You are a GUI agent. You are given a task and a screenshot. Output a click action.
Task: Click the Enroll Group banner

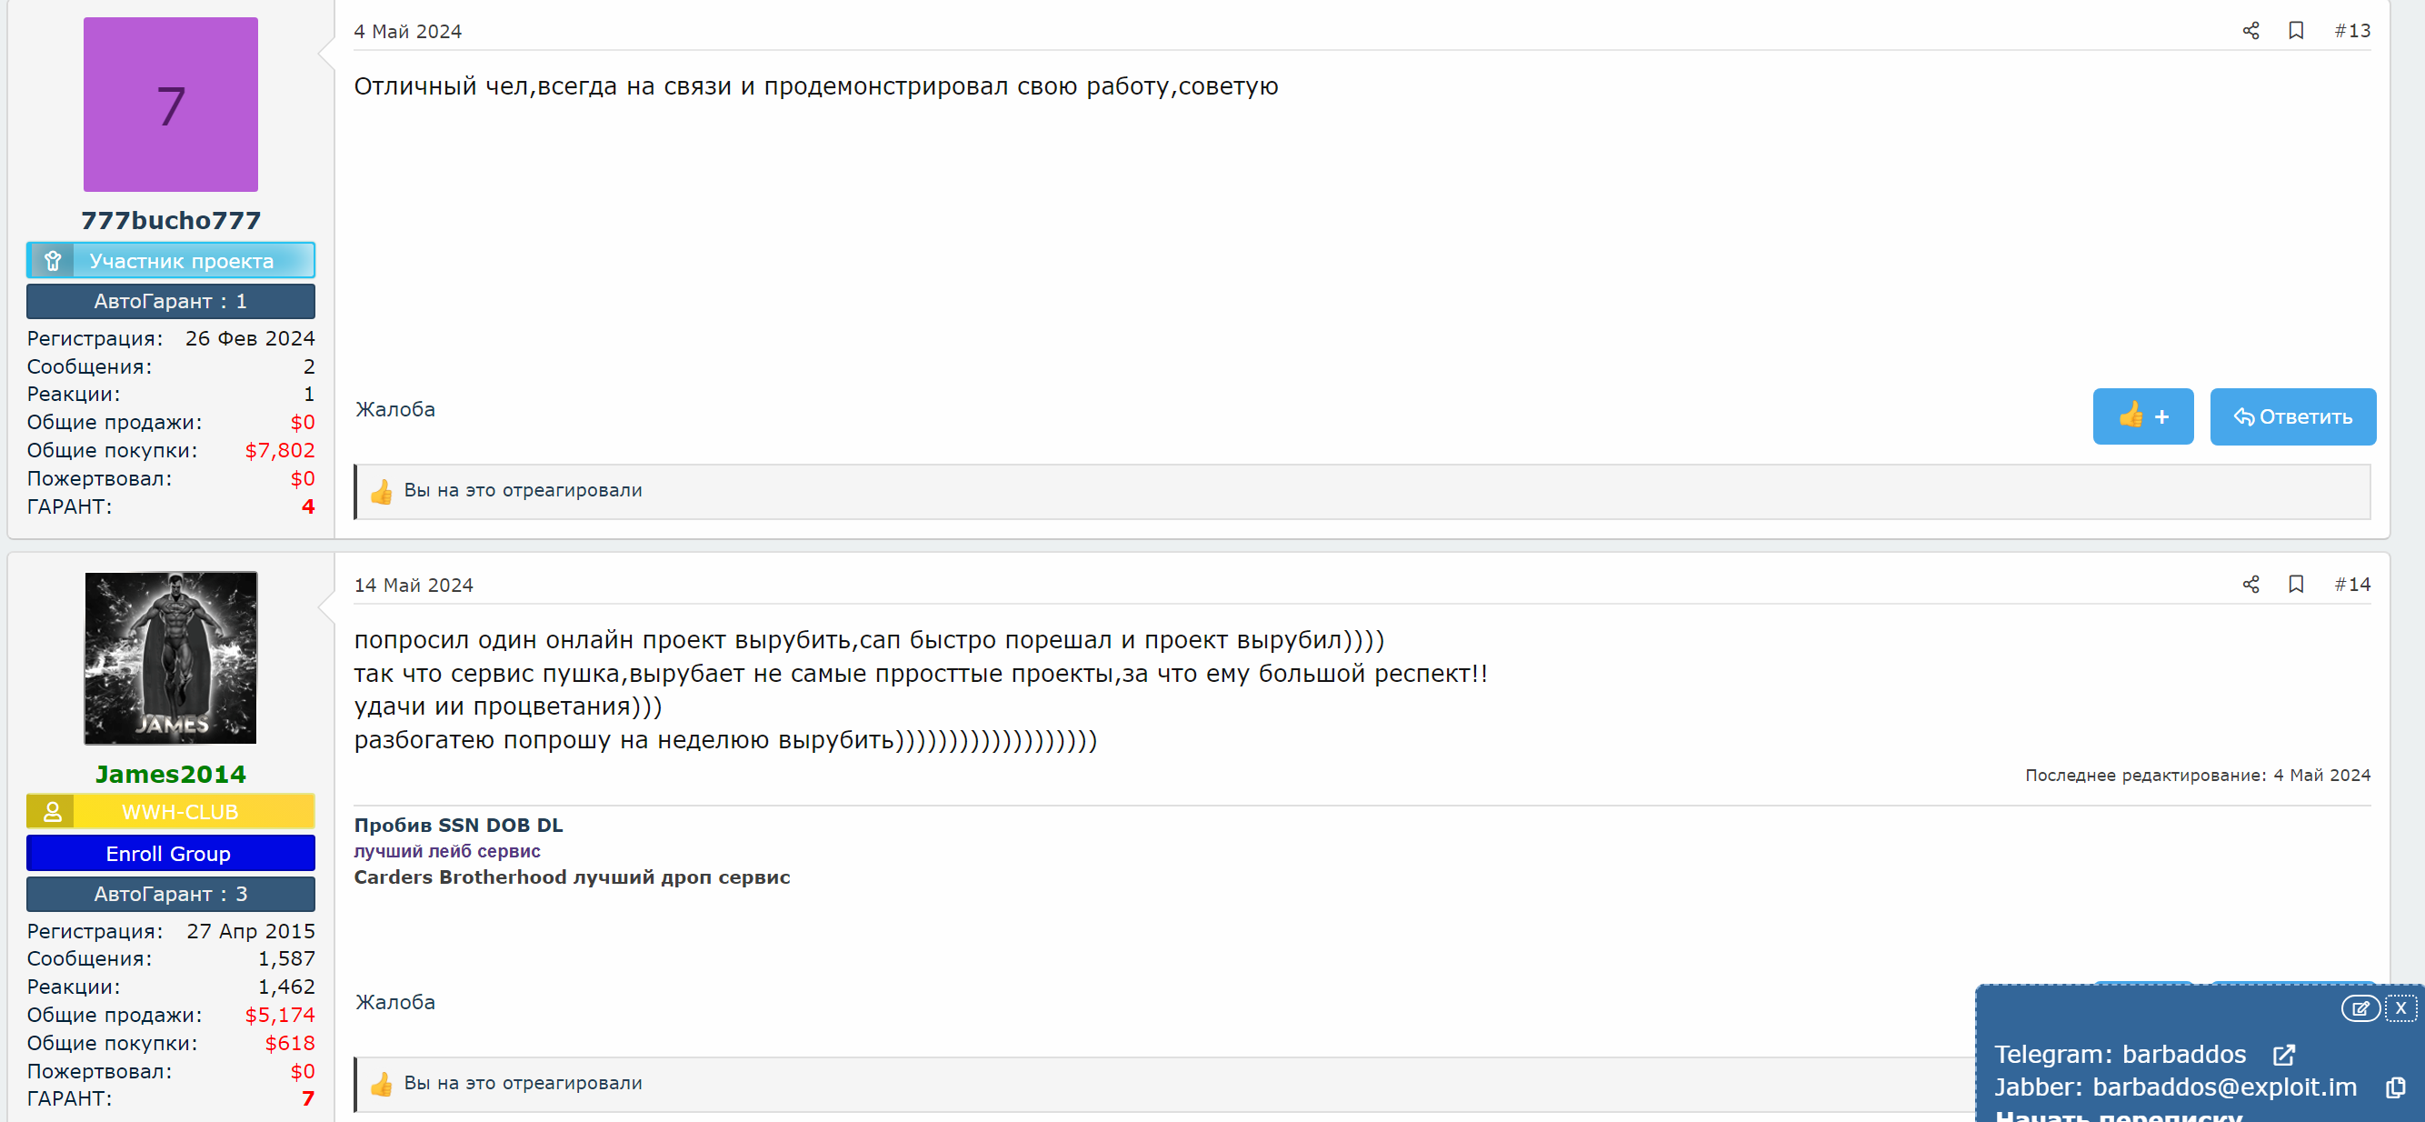[170, 854]
